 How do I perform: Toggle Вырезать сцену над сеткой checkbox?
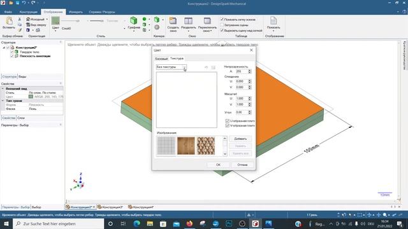(222, 31)
